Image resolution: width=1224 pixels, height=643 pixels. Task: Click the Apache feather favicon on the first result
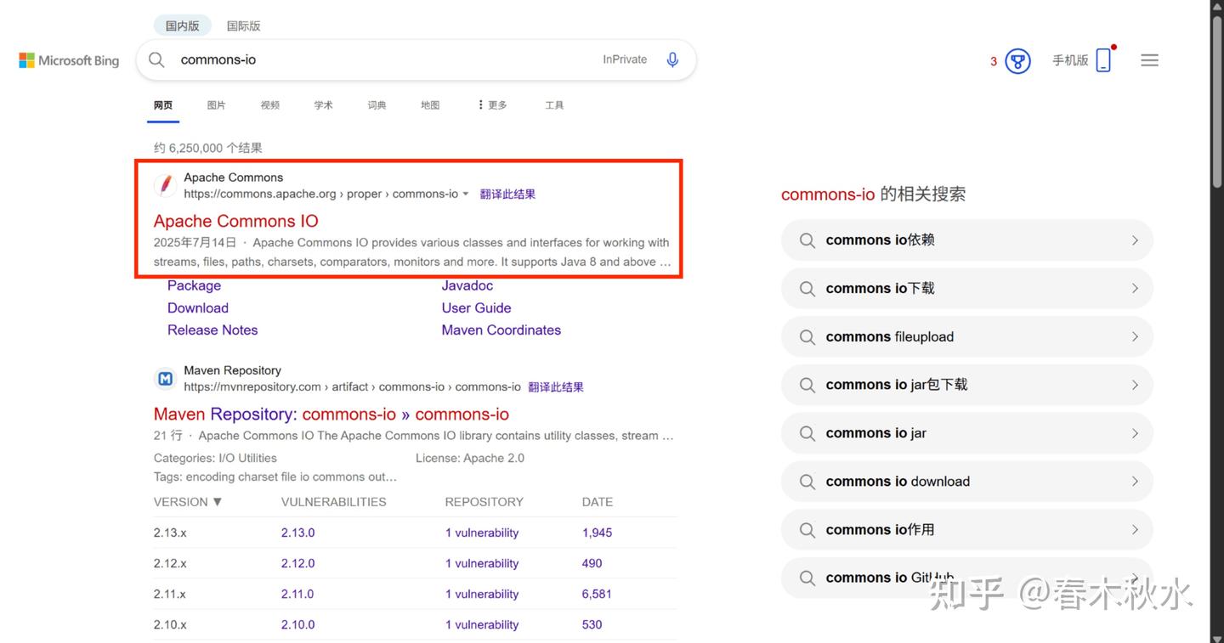(x=165, y=185)
